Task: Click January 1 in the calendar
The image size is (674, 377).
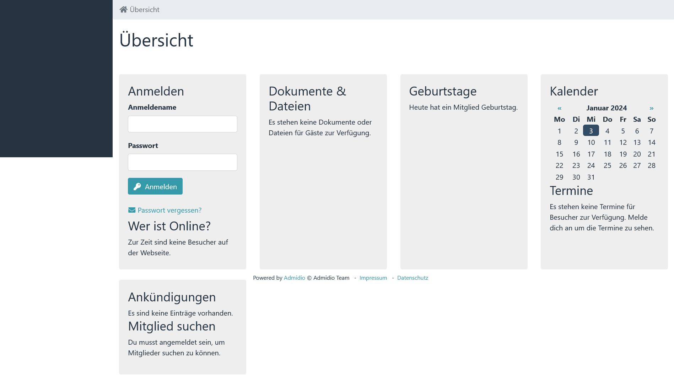Action: tap(560, 131)
